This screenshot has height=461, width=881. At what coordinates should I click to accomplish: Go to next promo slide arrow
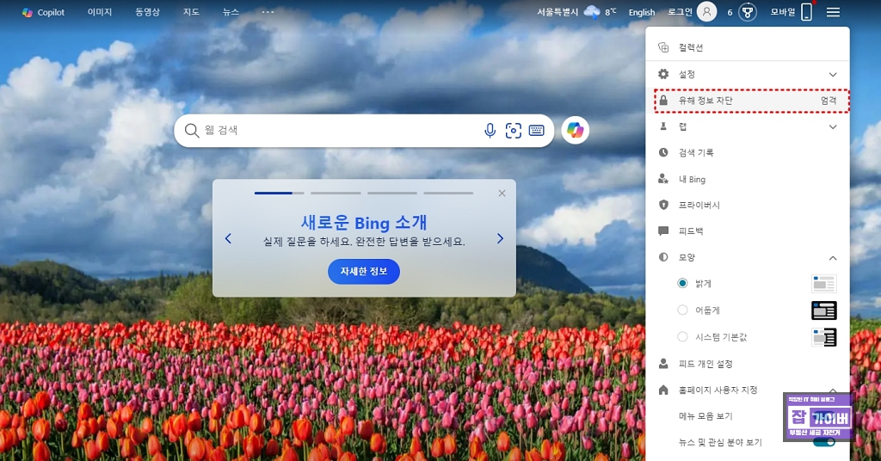500,238
